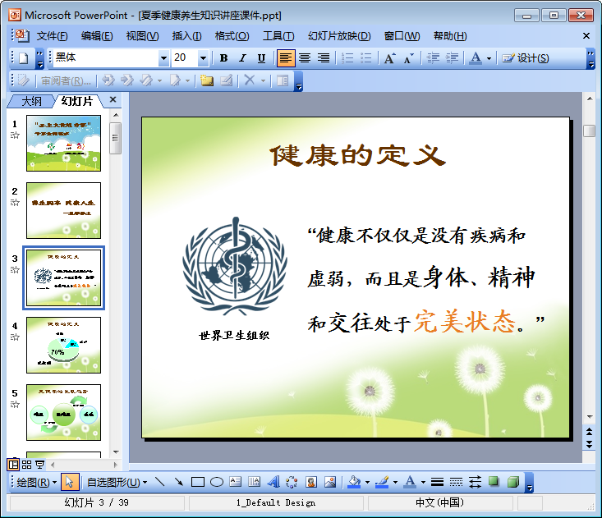Insert WordArt
602x518 pixels.
[273, 482]
